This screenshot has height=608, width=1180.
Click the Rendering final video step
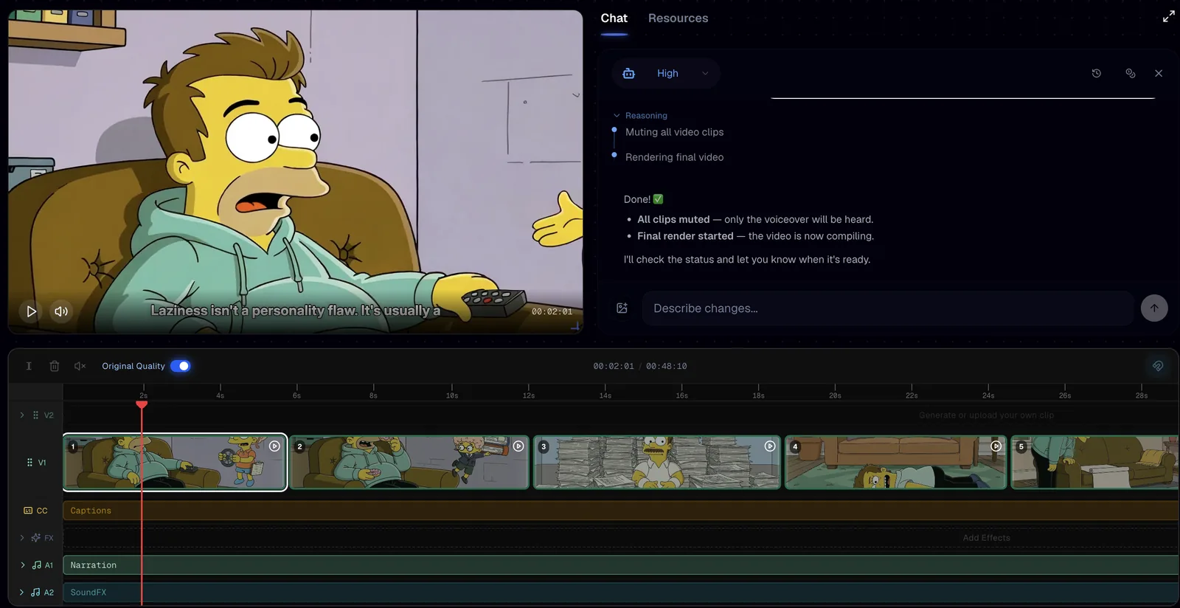[x=674, y=157]
